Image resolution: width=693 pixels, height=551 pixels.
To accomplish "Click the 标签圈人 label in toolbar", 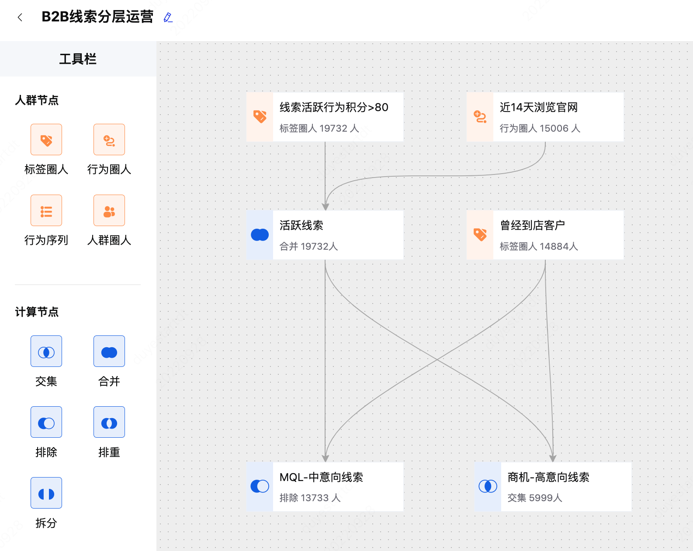I will [46, 169].
